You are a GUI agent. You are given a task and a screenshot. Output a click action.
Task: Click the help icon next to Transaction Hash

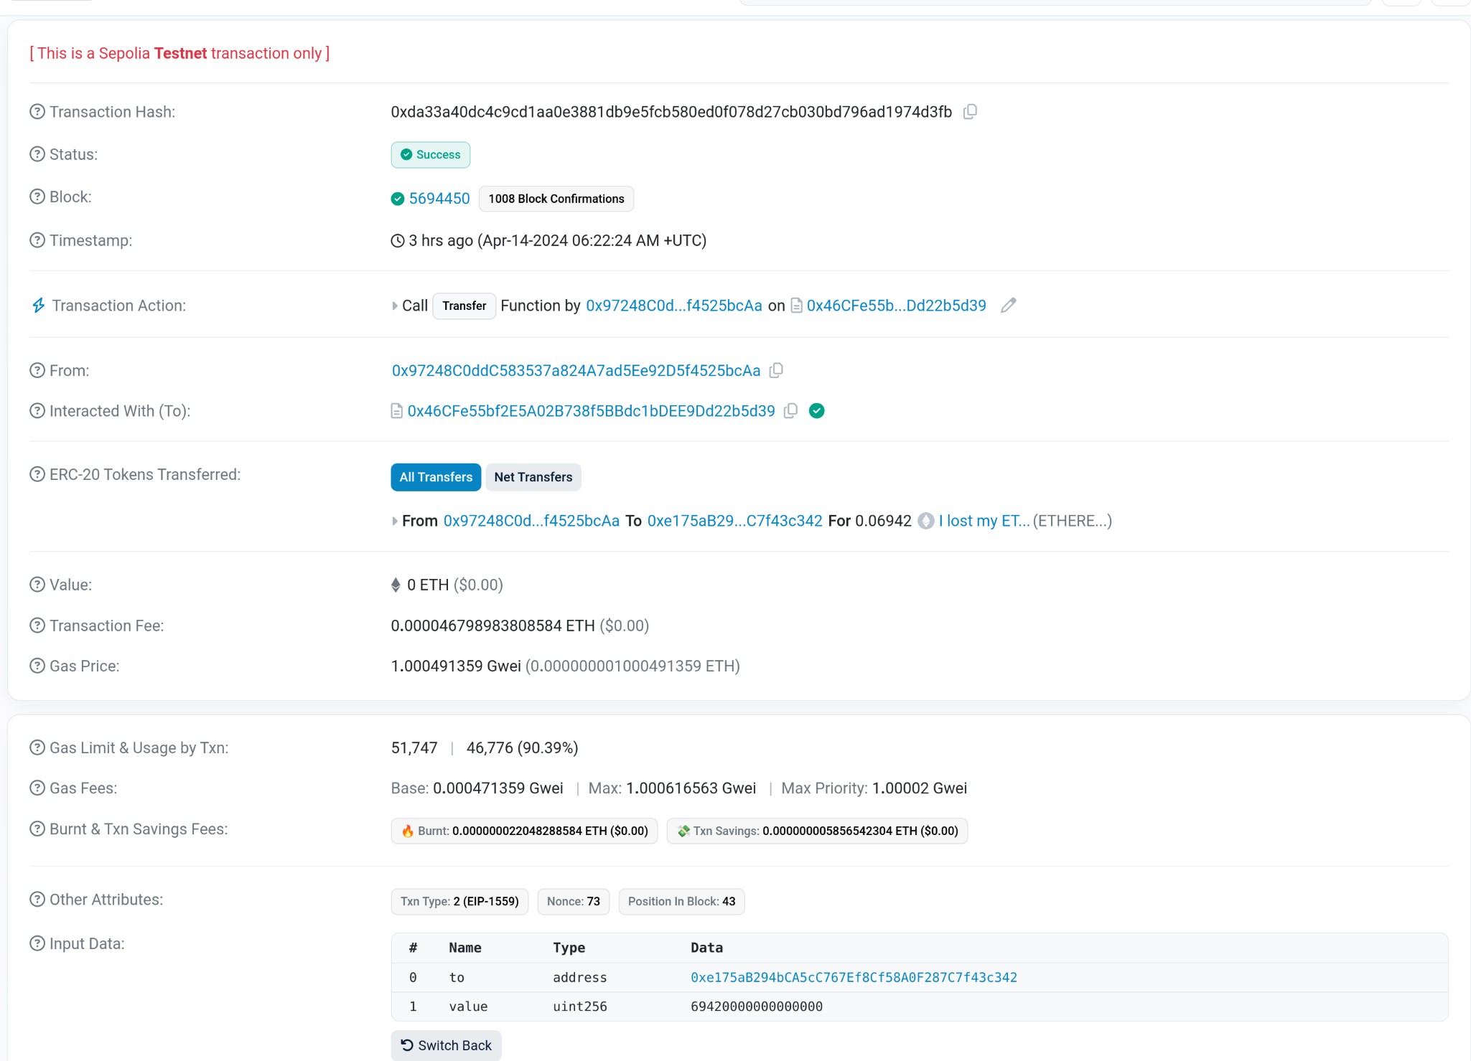pos(37,112)
